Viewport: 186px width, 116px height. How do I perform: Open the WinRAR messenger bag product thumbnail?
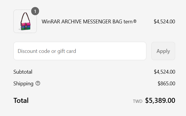coord(25,21)
